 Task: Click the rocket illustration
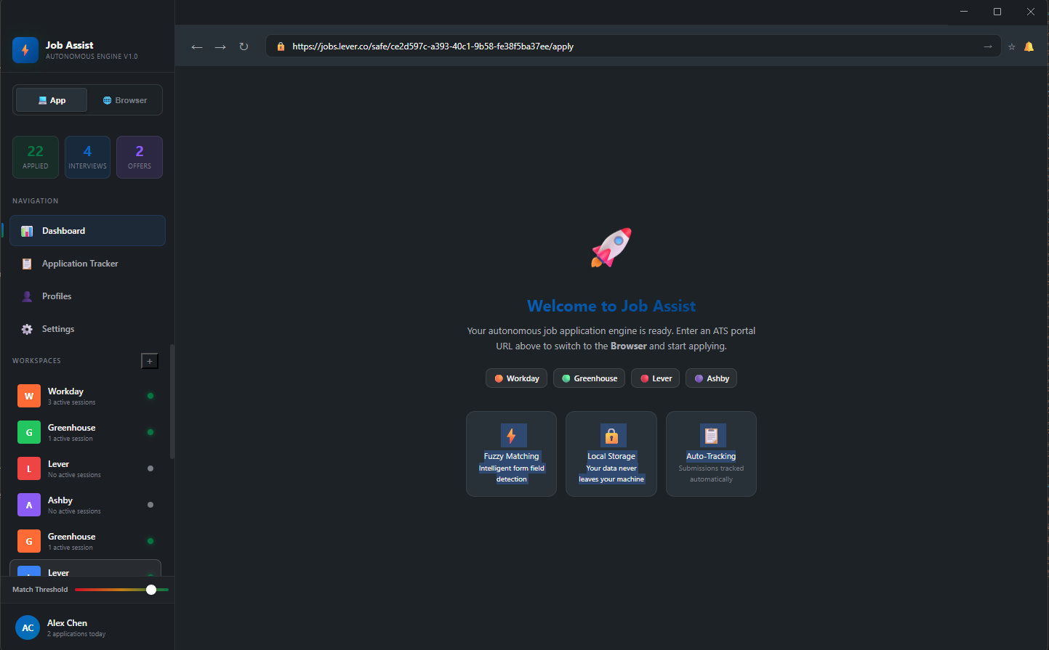click(611, 248)
